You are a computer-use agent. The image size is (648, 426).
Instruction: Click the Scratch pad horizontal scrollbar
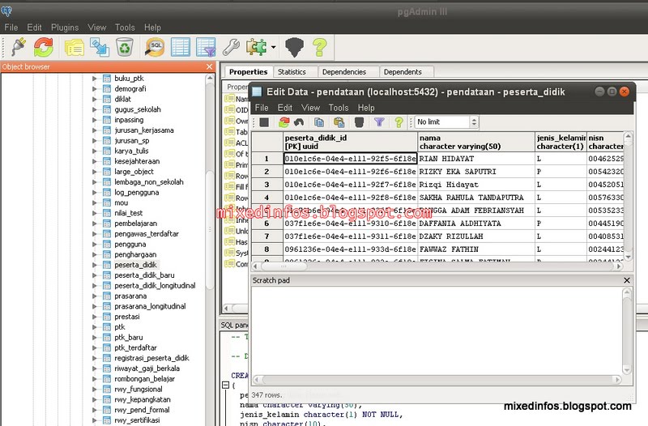pyautogui.click(x=437, y=379)
